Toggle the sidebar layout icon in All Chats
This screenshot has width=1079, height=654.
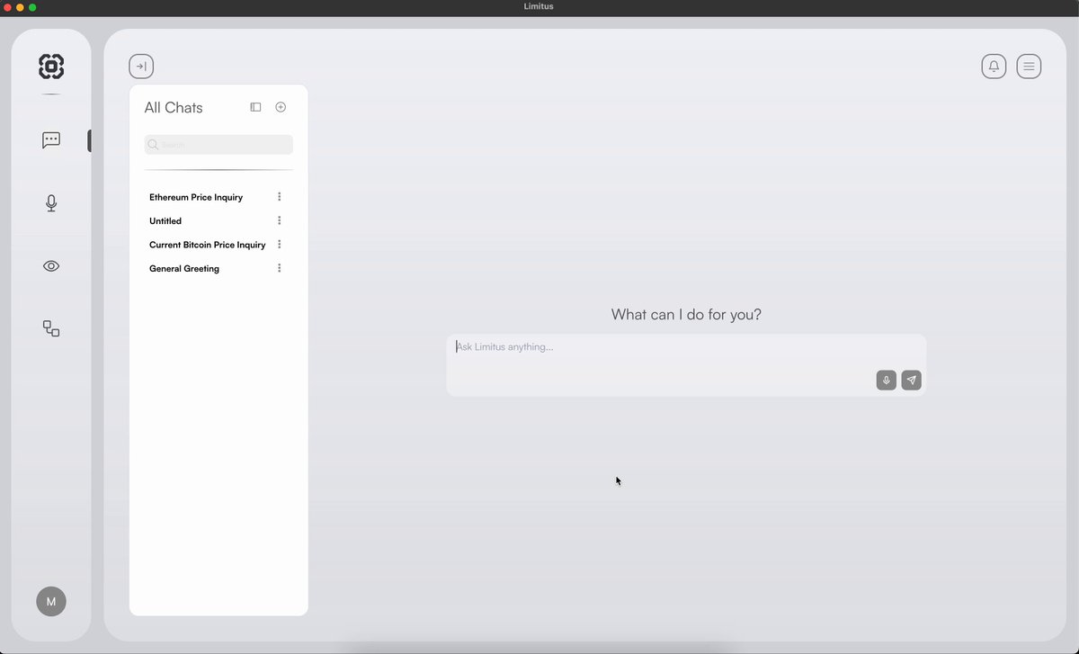(x=255, y=107)
